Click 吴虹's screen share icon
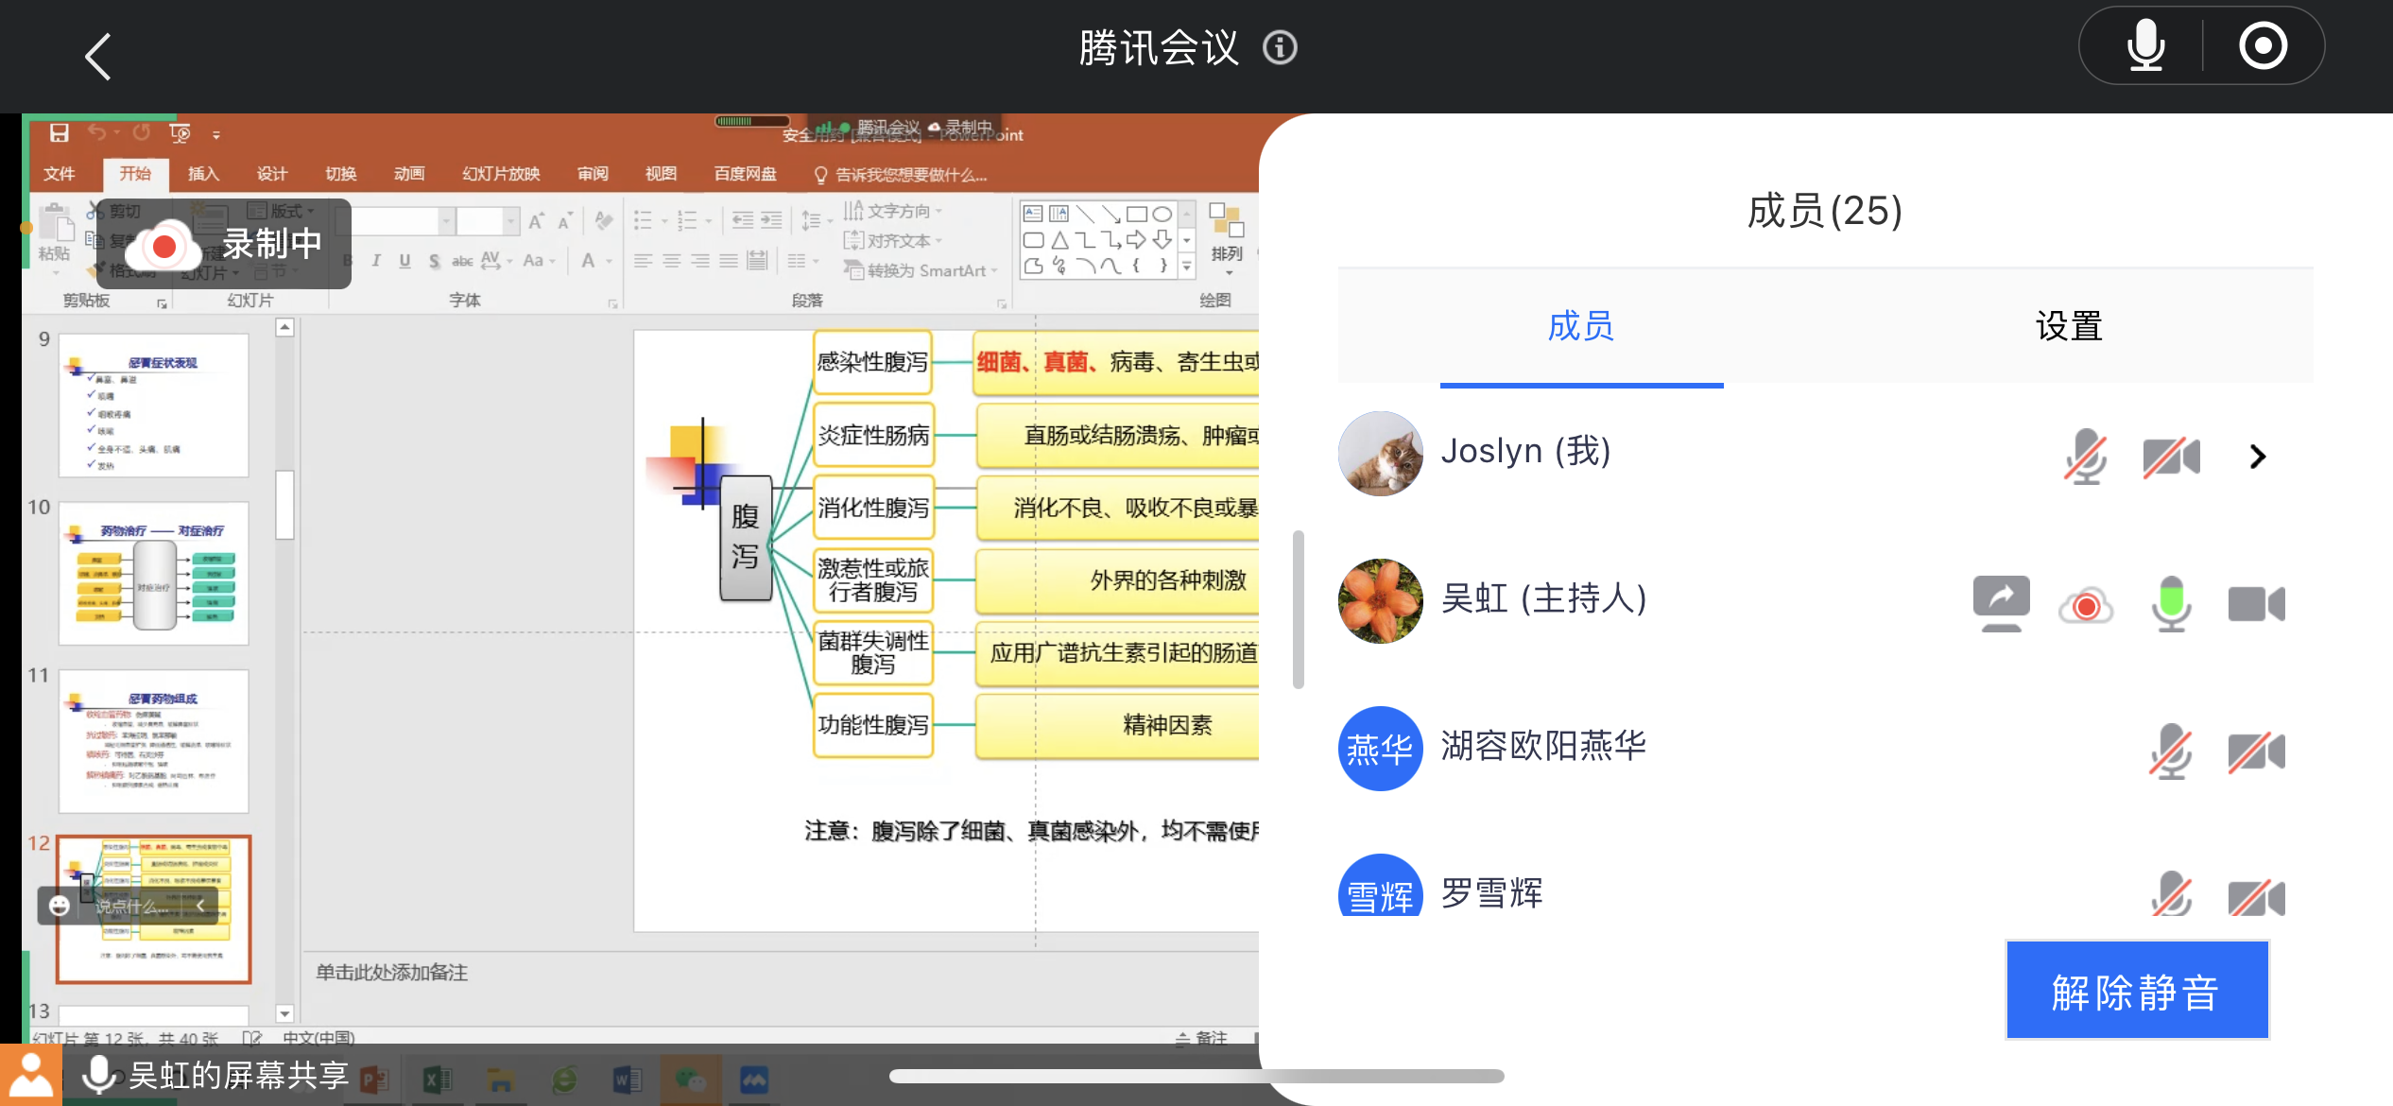This screenshot has width=2393, height=1106. pos(2001,603)
